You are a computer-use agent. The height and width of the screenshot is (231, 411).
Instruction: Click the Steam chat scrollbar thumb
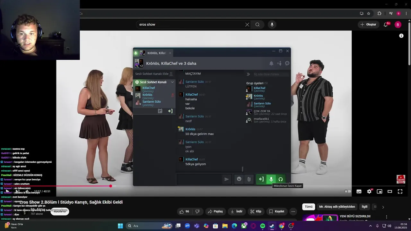(x=242, y=169)
